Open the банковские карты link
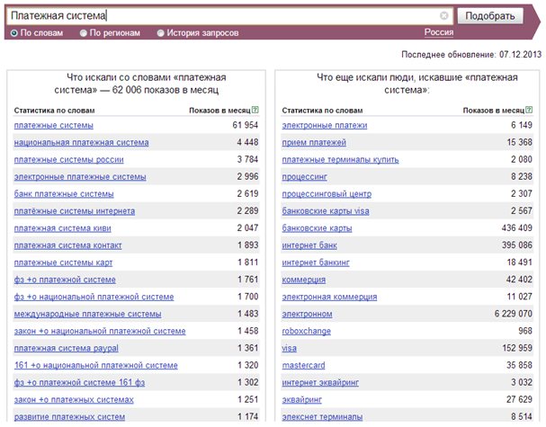546x427 pixels. click(317, 228)
